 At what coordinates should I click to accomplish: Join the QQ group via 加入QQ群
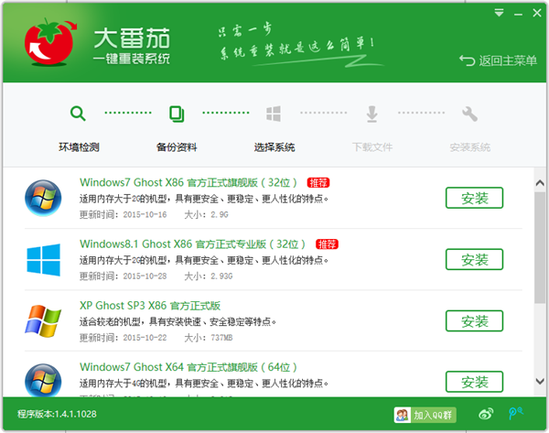point(425,415)
